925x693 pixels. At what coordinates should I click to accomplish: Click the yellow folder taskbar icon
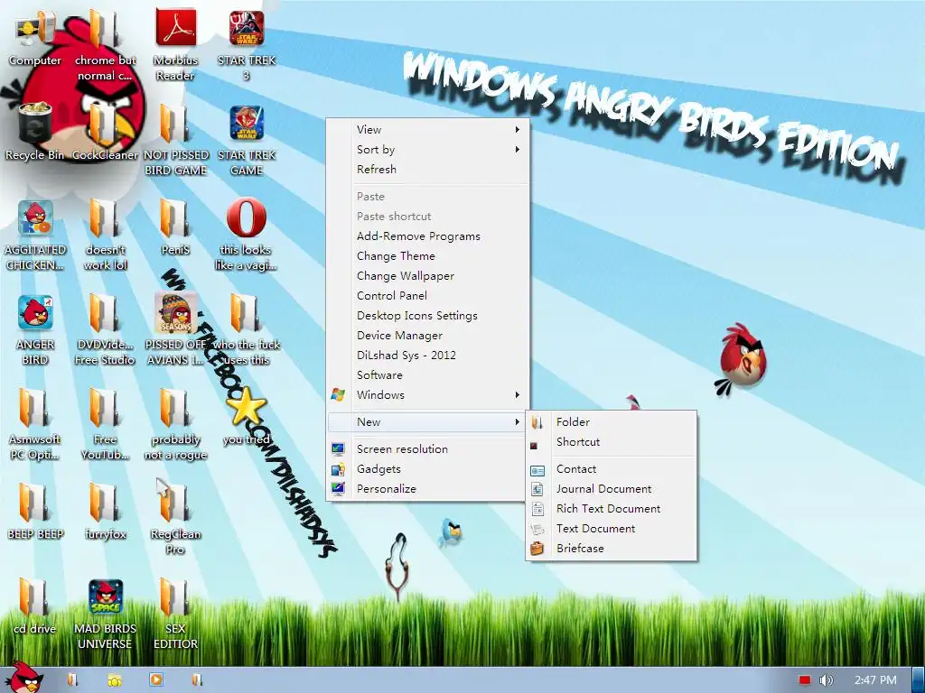115,680
